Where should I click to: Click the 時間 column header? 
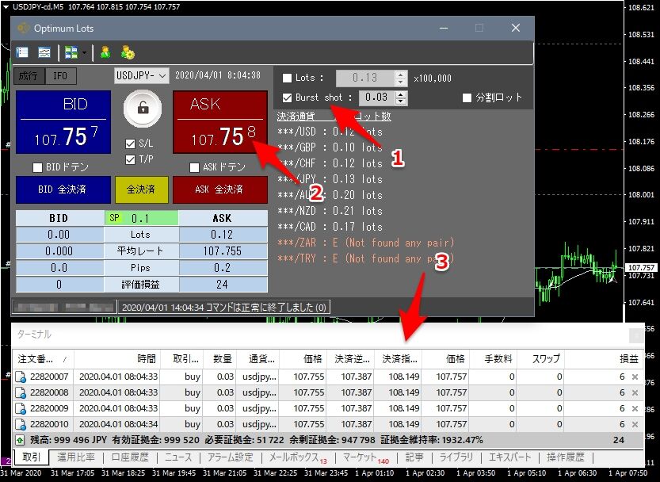(x=117, y=359)
